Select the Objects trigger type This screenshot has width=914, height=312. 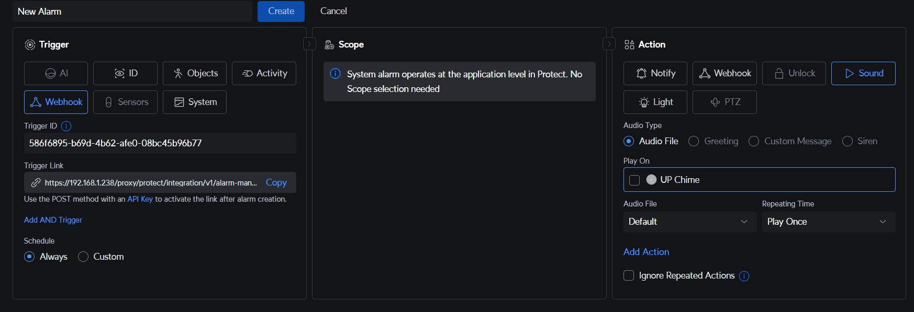(195, 73)
